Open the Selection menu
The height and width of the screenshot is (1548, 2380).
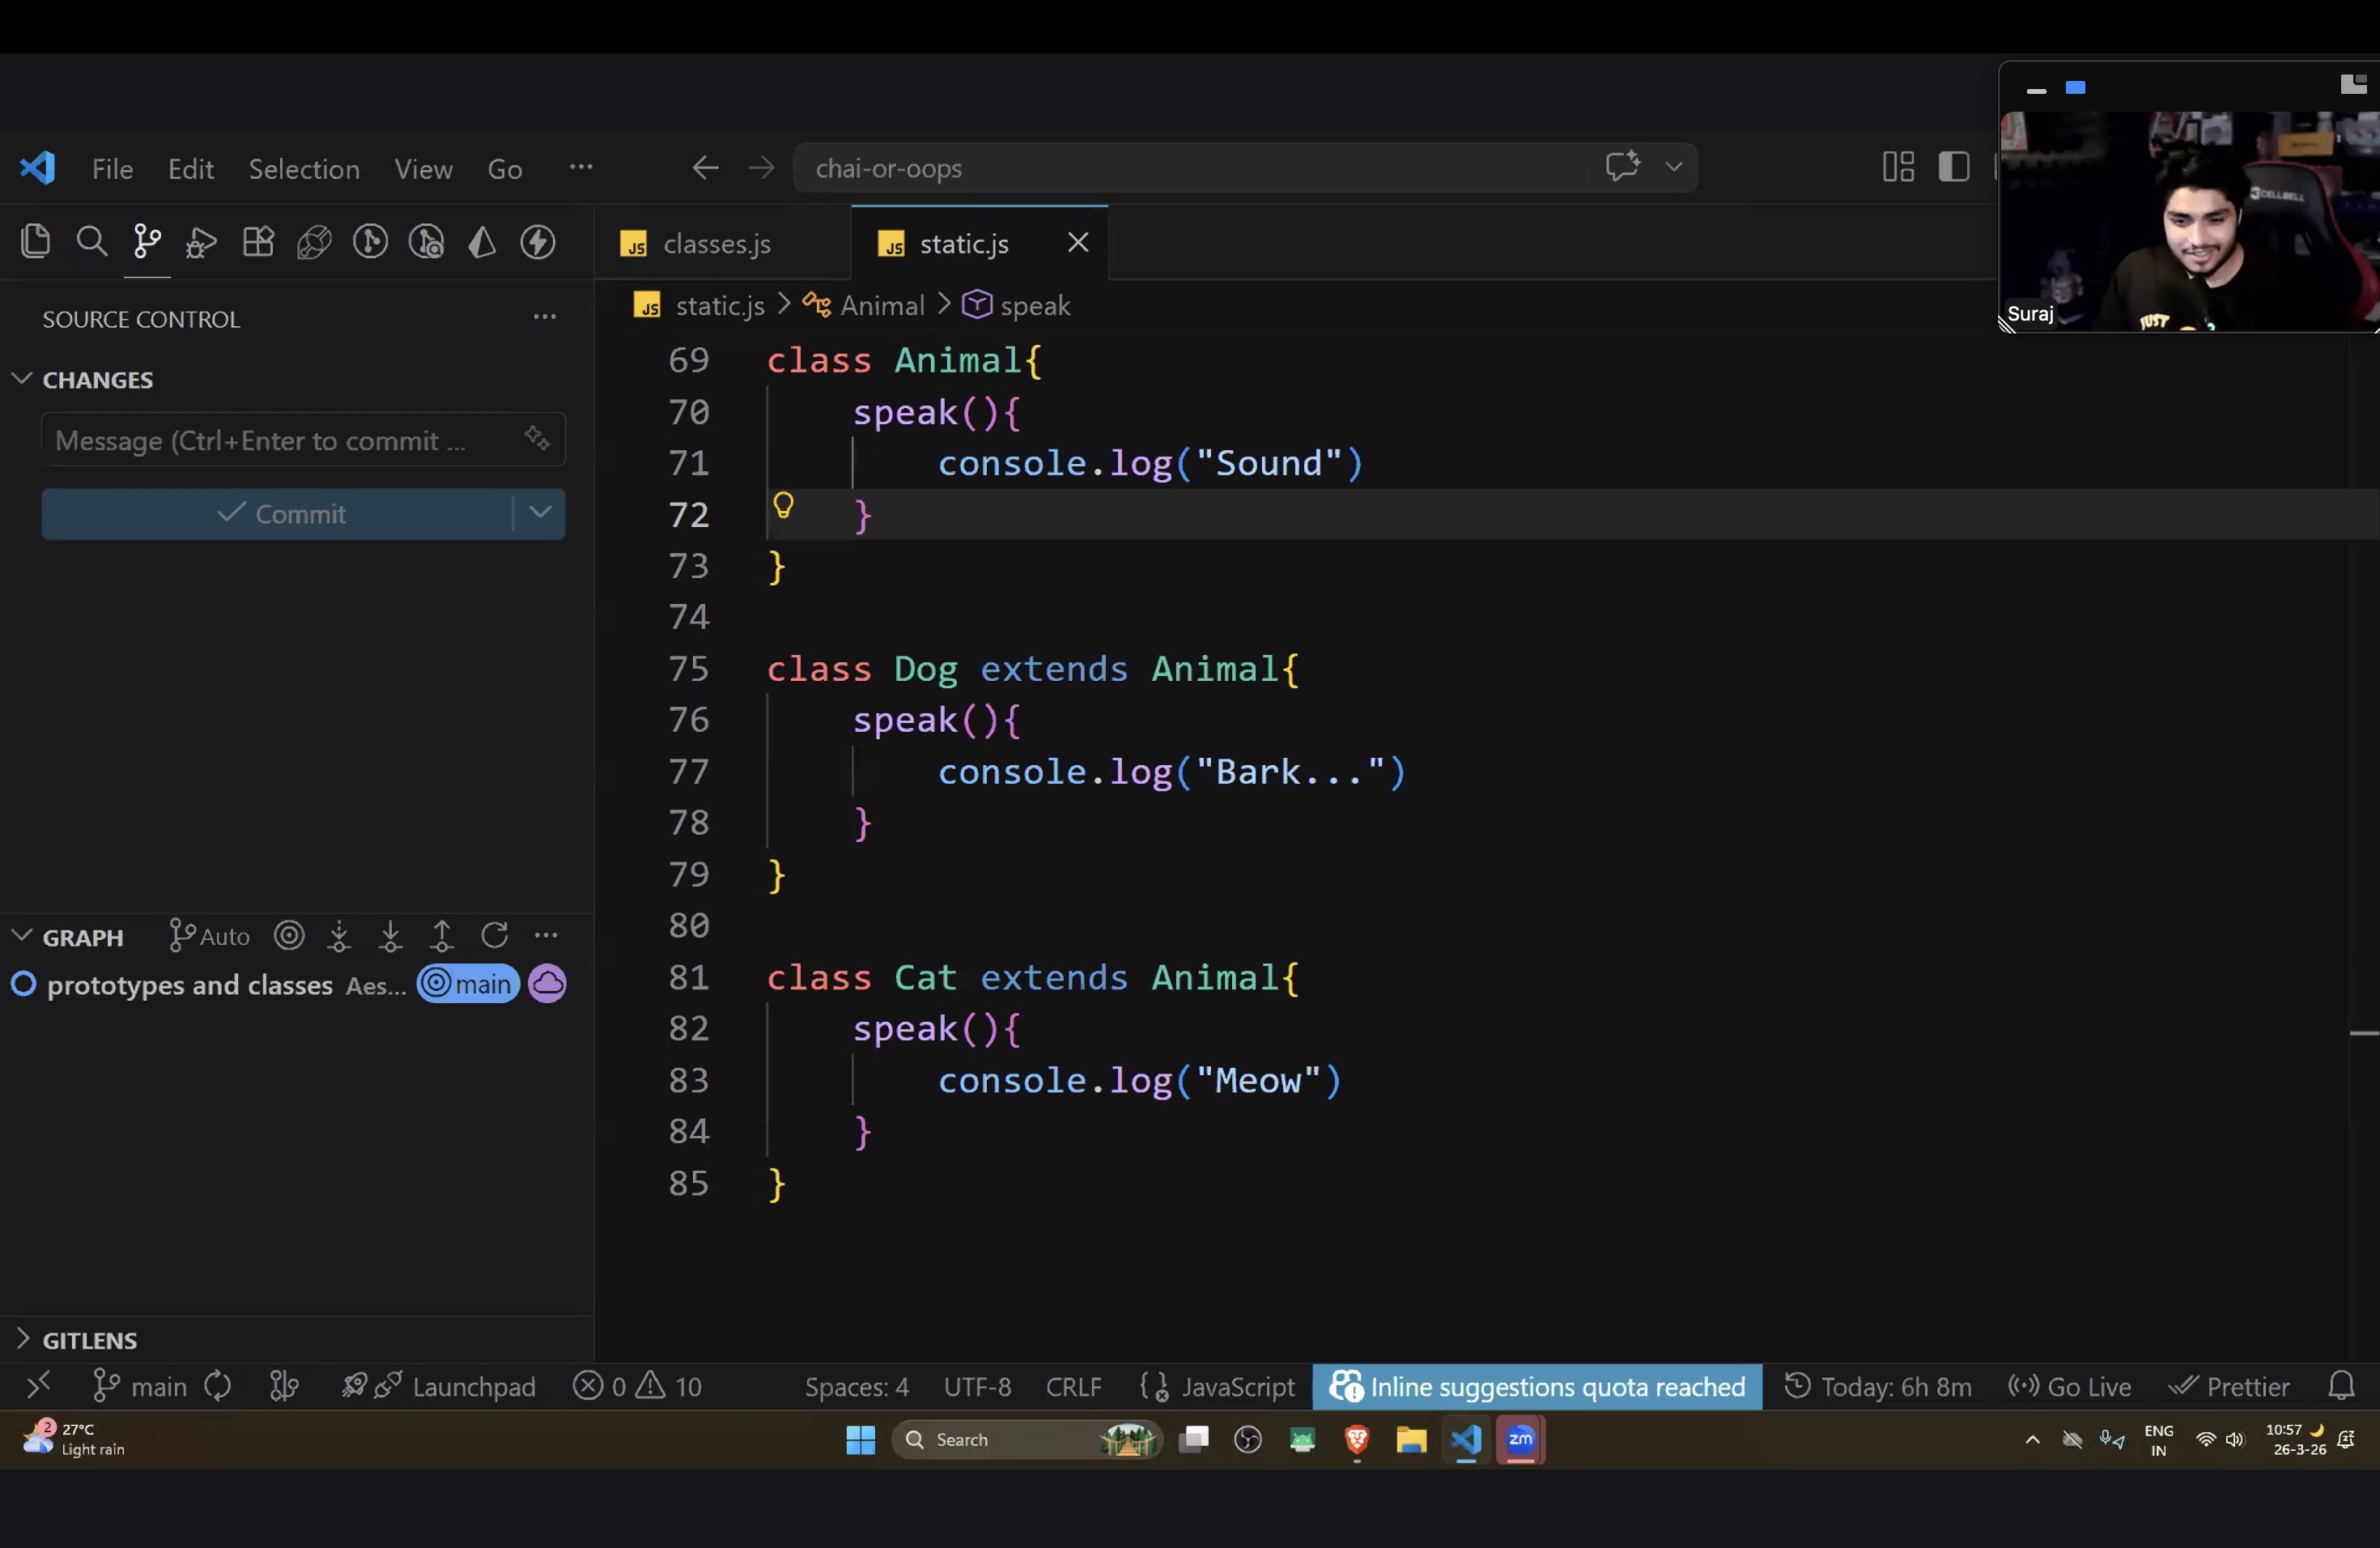coord(304,169)
